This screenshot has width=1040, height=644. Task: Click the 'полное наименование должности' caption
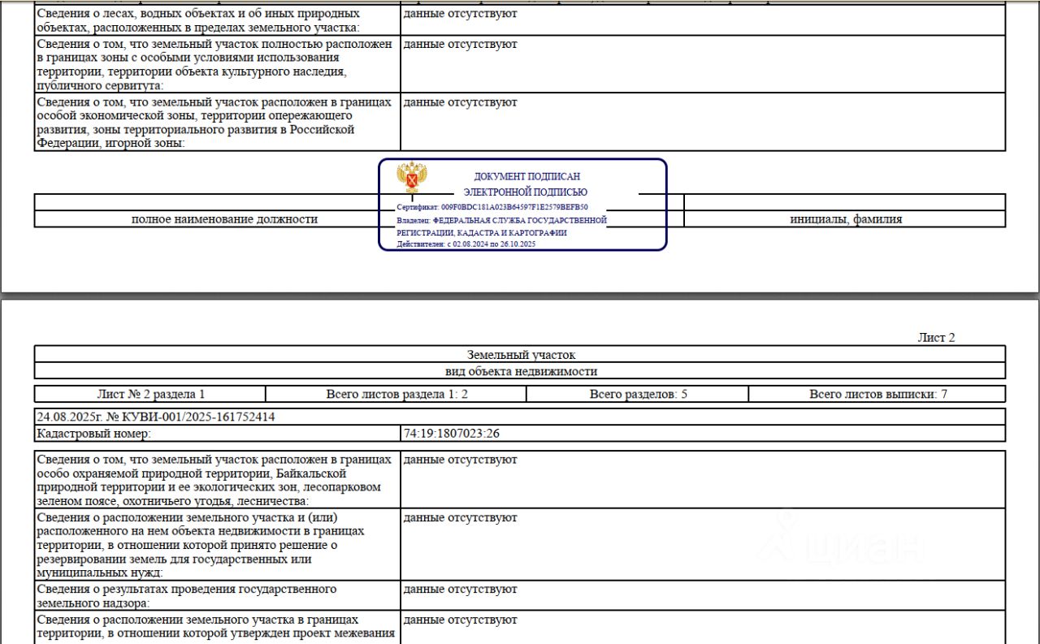(x=224, y=219)
